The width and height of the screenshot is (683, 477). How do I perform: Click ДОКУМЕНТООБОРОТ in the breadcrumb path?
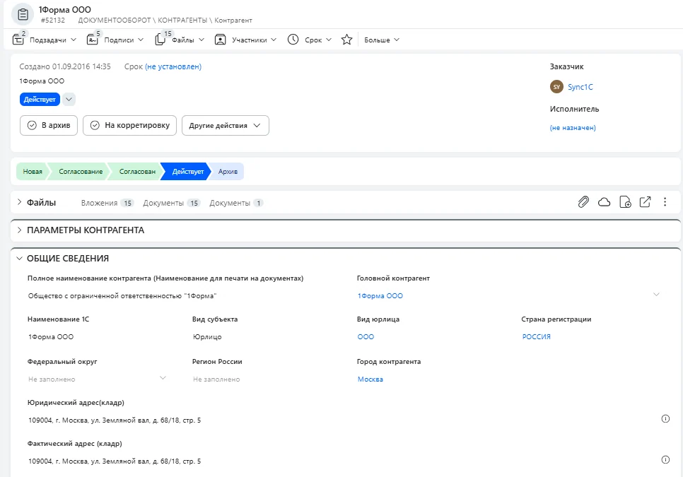point(115,20)
